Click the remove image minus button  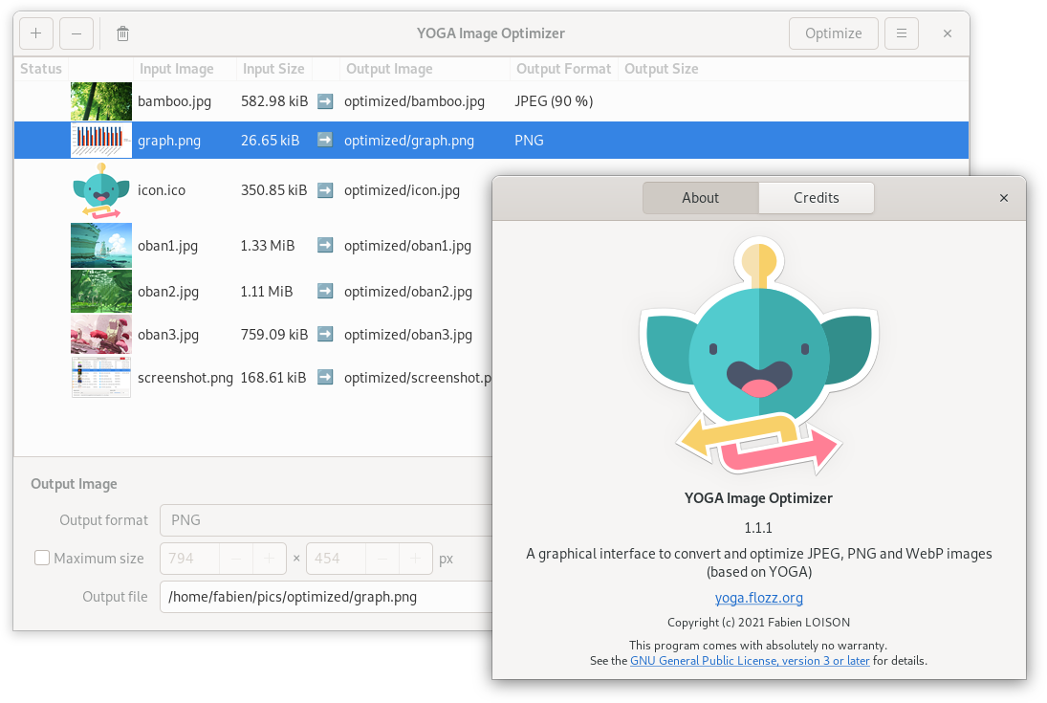[76, 33]
